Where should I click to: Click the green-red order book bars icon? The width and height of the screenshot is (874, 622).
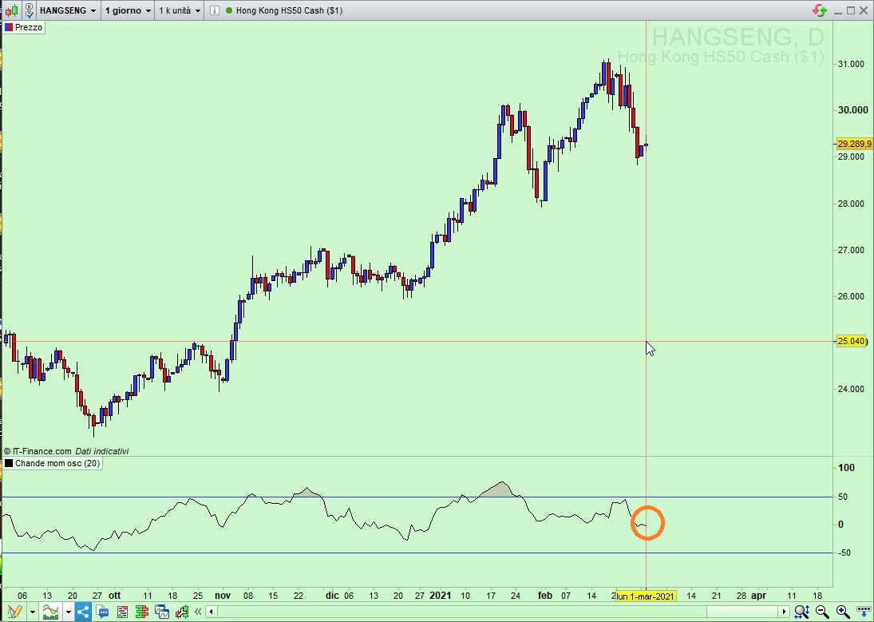(x=141, y=612)
